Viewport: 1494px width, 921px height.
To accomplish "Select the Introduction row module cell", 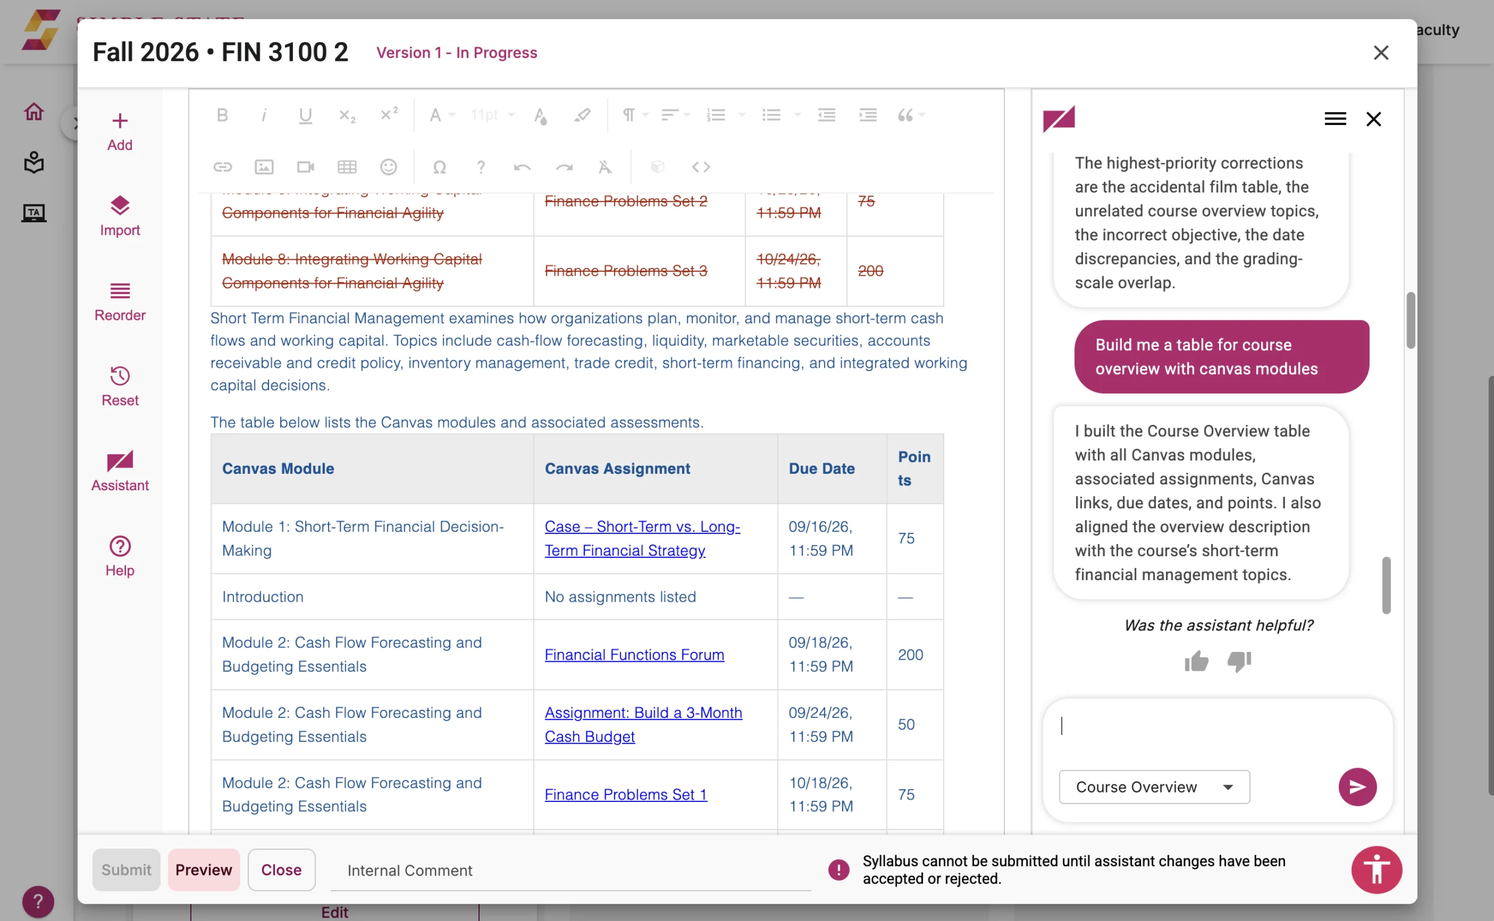I will click(x=372, y=597).
